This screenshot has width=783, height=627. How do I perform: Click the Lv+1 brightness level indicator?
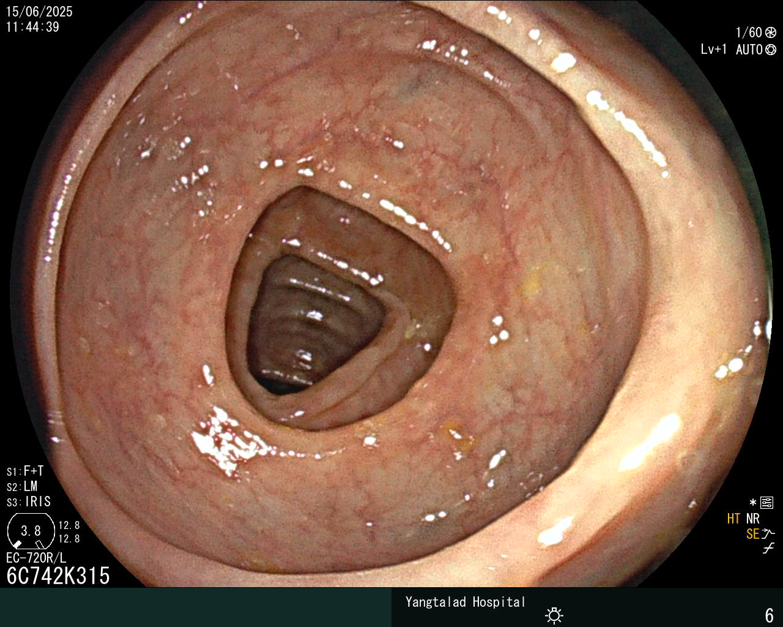pos(714,50)
